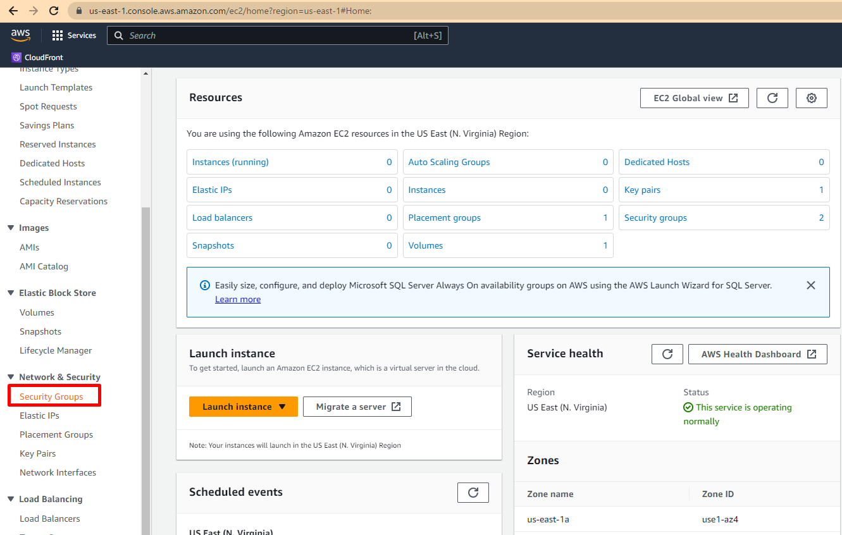The width and height of the screenshot is (842, 535).
Task: Collapse the Images sidebar section
Action: point(10,228)
